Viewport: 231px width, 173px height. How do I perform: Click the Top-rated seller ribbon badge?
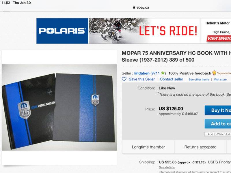pyautogui.click(x=214, y=73)
